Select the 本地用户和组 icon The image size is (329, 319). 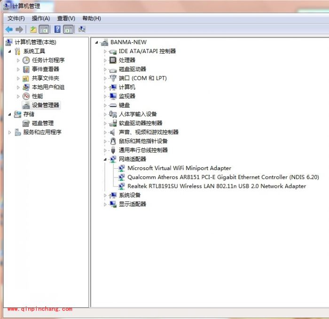26,87
